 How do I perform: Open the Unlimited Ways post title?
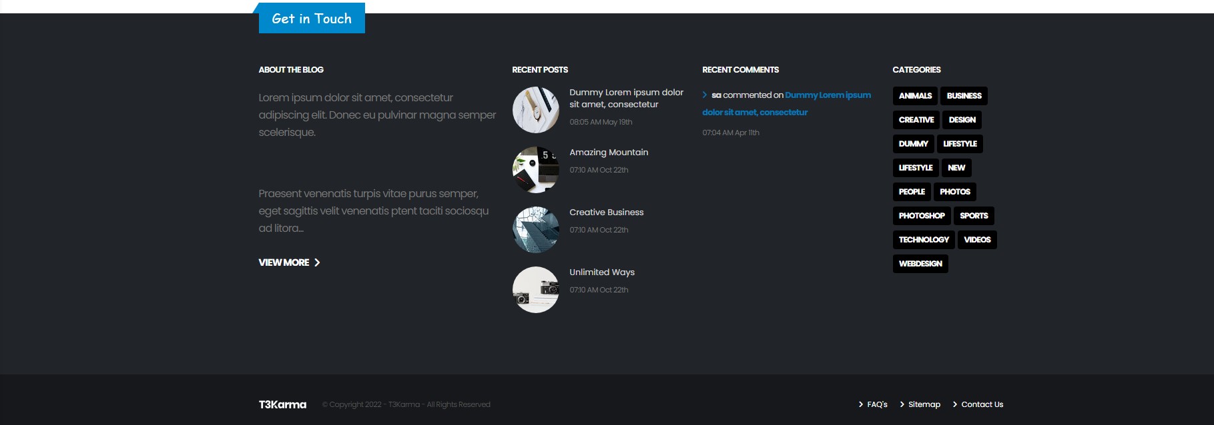click(x=601, y=272)
